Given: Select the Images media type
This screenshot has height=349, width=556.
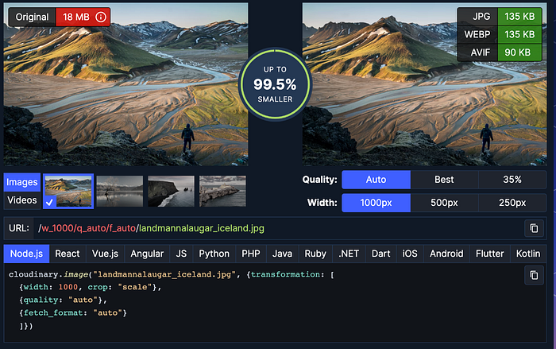Looking at the screenshot, I should 21,182.
